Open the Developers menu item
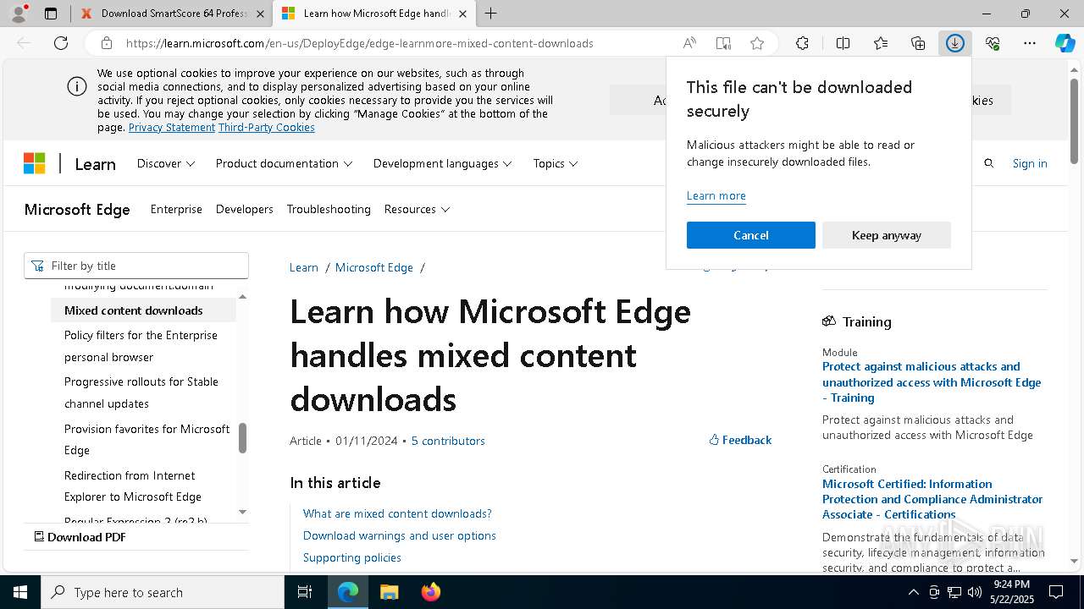1084x609 pixels. [x=245, y=209]
